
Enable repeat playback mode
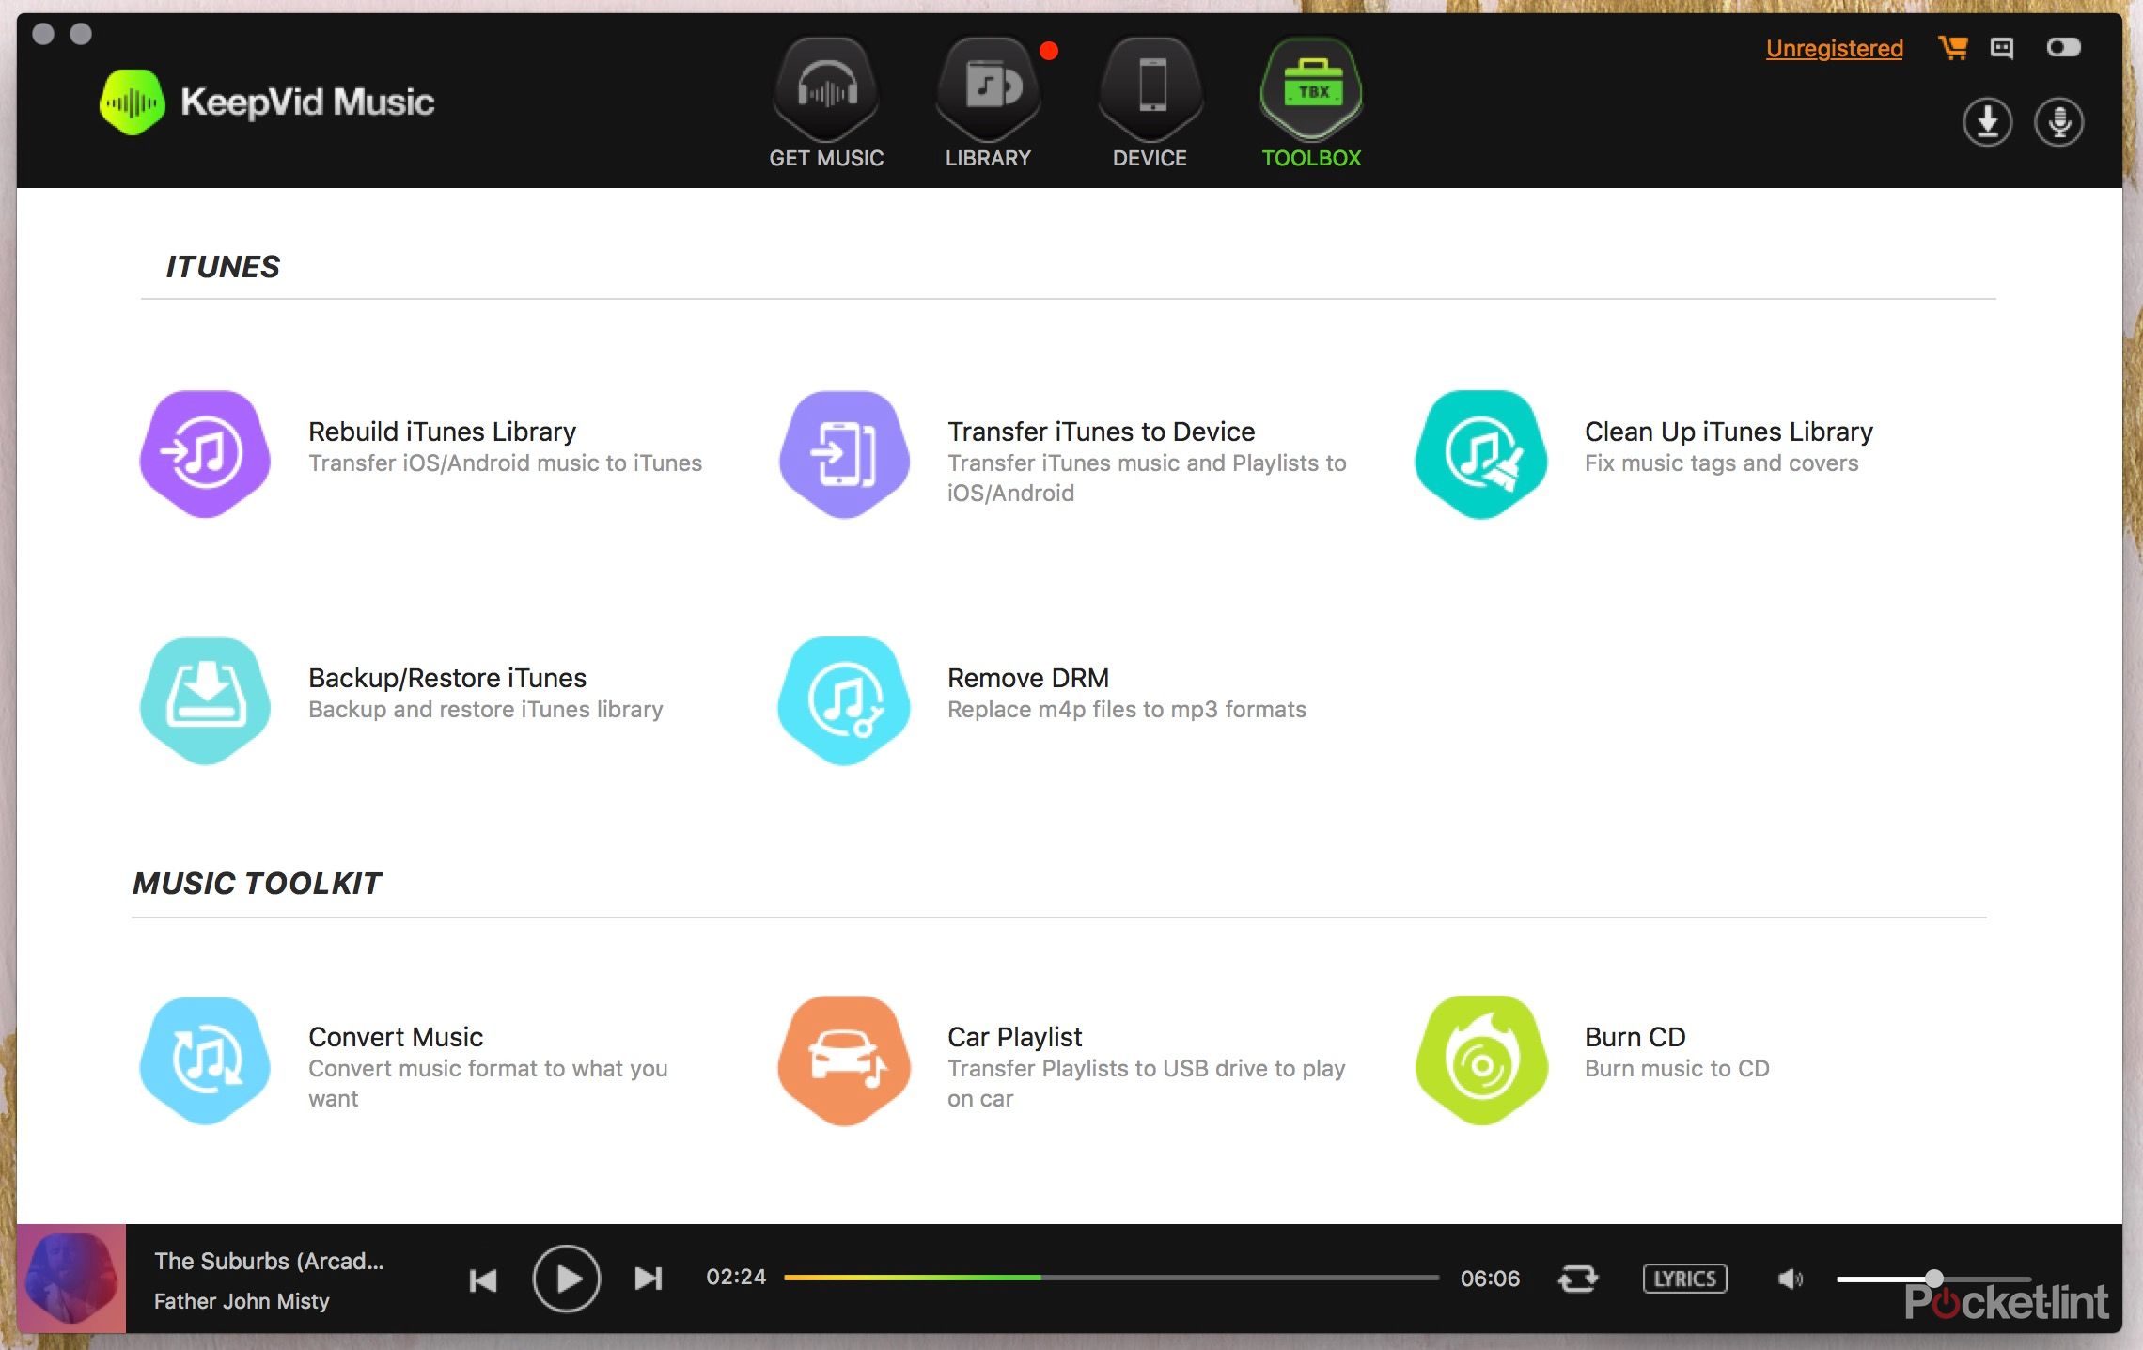1578,1279
